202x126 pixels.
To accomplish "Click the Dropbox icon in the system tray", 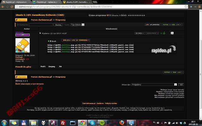I will (x=181, y=123).
